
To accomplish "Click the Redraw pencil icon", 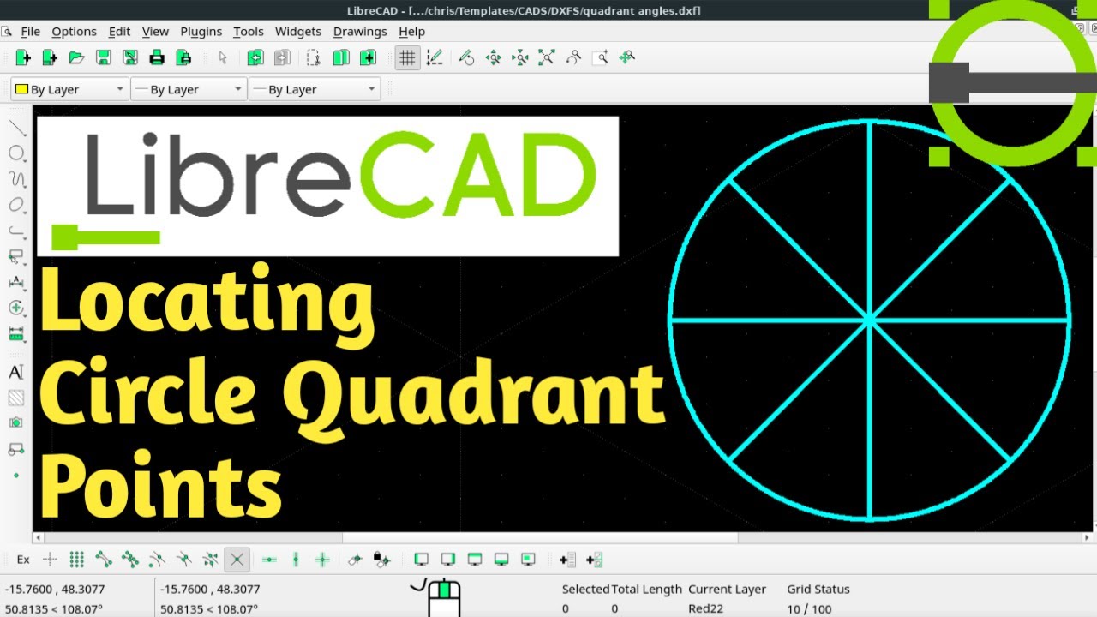I will [466, 58].
